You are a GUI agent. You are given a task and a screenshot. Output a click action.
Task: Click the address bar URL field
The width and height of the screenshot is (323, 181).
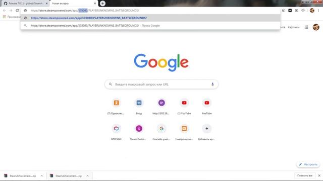[x=150, y=11]
